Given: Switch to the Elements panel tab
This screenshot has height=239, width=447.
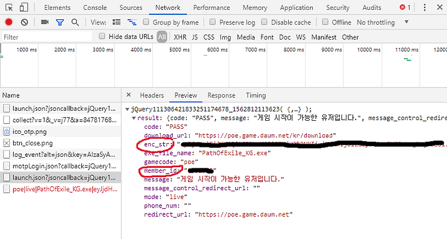Looking at the screenshot, I should (57, 7).
